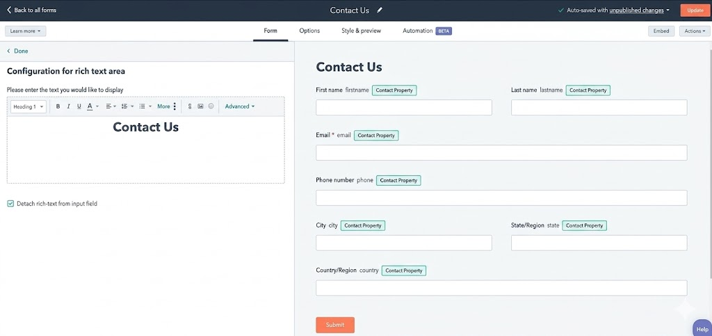
Task: Open the bulleted list options dropdown
Action: tap(127, 106)
